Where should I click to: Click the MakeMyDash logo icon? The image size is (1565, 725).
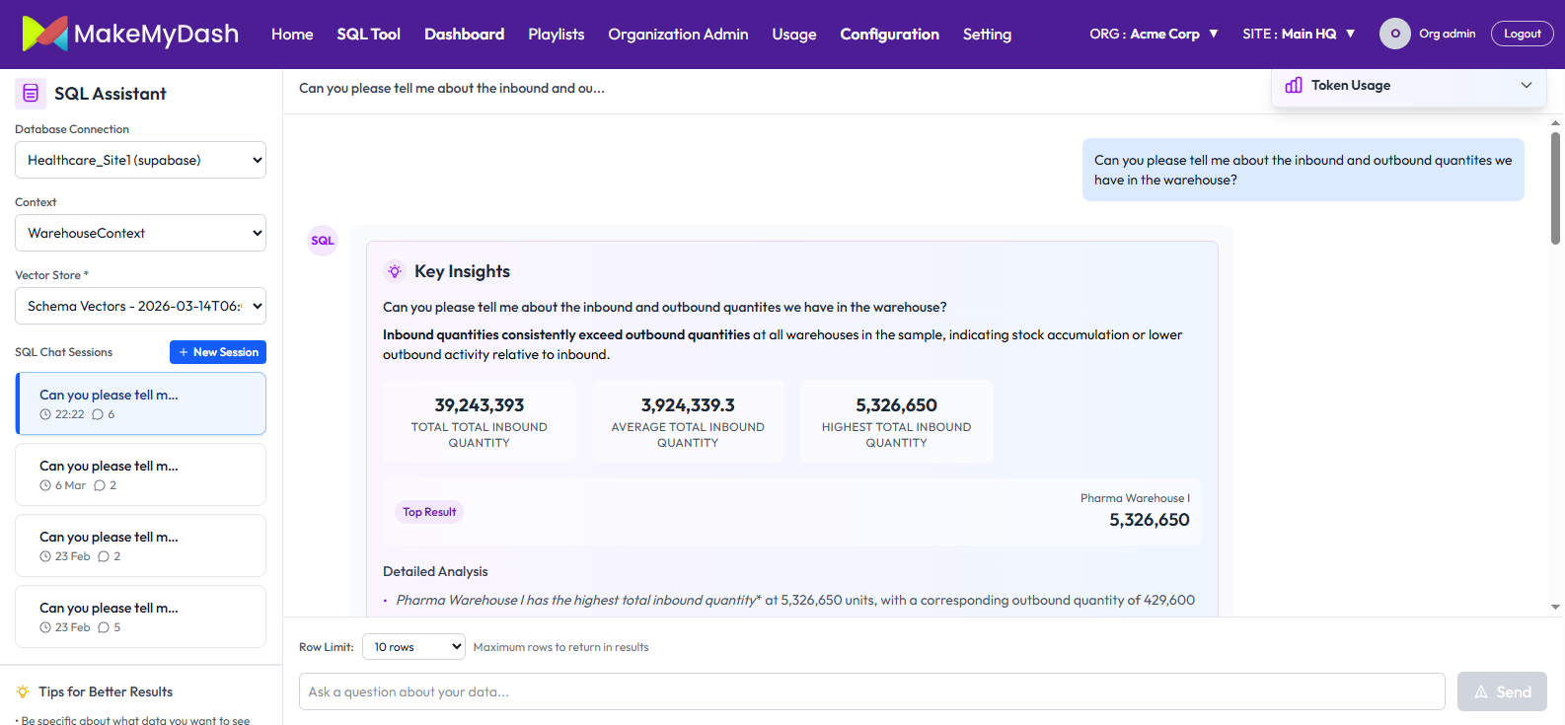click(x=44, y=34)
